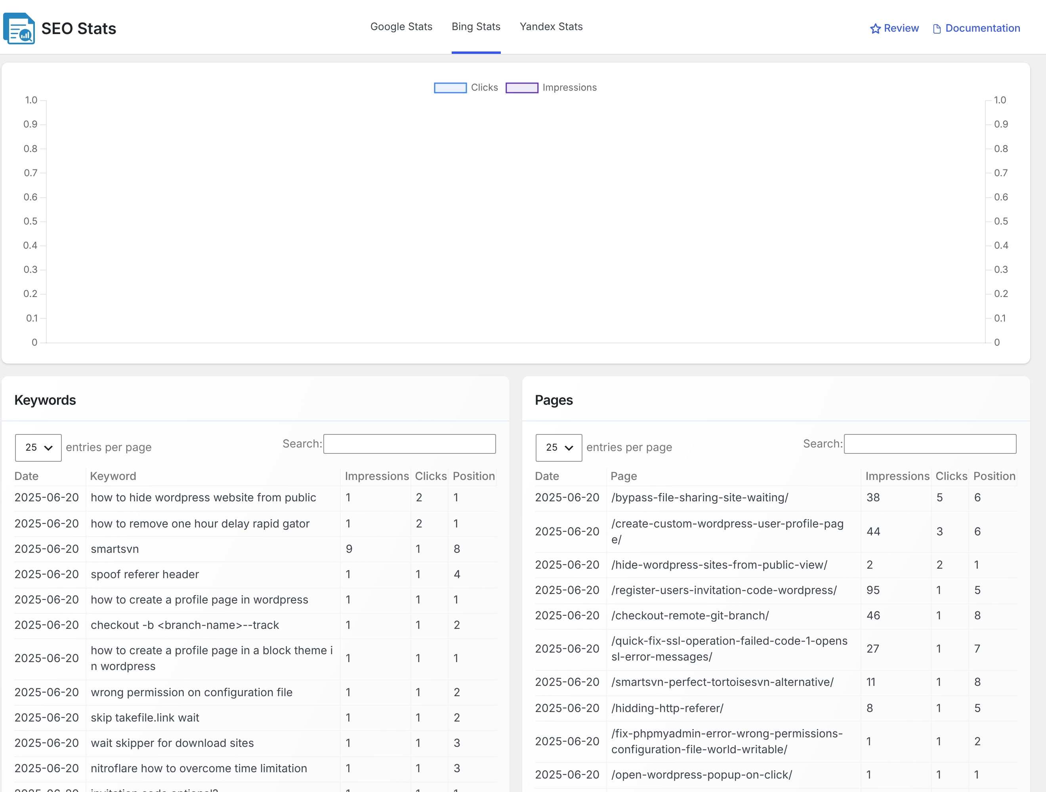Click page '/hide-wordpress-sites-from-public-view/'
The width and height of the screenshot is (1046, 792).
point(719,565)
